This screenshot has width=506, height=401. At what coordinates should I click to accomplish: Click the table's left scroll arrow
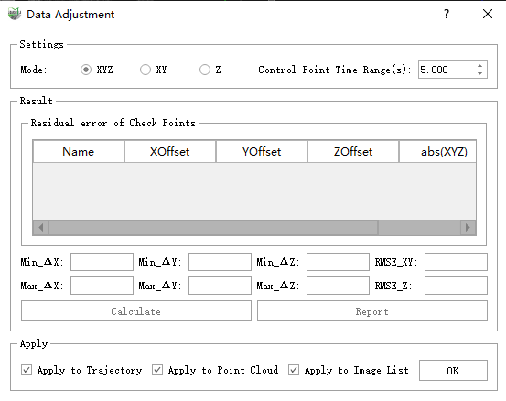[41, 228]
